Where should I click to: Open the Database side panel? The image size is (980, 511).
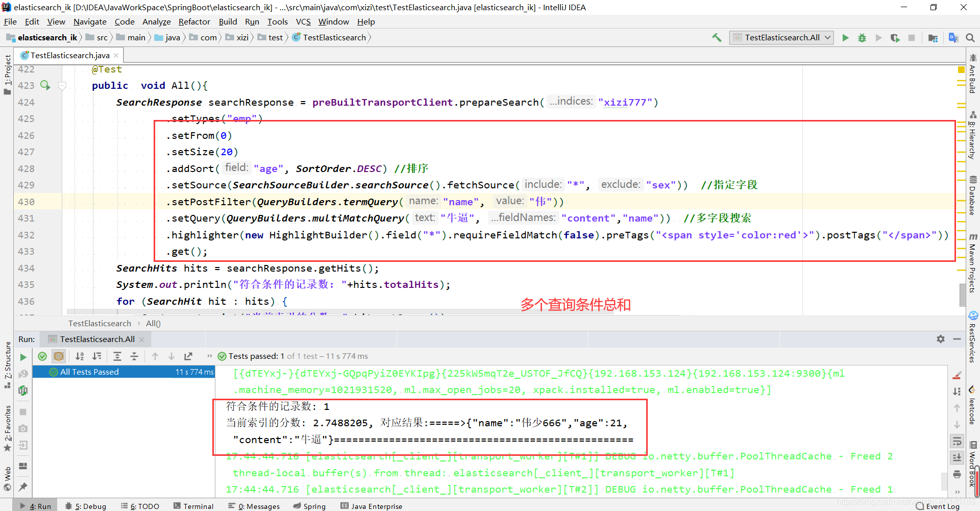pyautogui.click(x=973, y=196)
